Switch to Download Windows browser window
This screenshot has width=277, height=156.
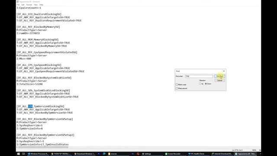pos(85,154)
